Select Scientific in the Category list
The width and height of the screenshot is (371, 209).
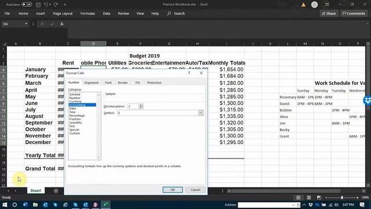coord(76,122)
